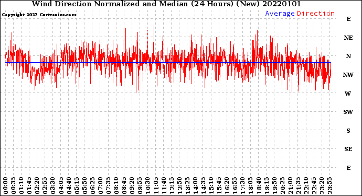
Task: Click the red 'Direction' legend label
Action: tap(316, 14)
